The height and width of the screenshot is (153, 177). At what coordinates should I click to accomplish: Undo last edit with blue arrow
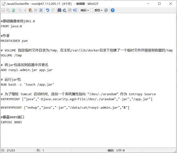coord(48,10)
